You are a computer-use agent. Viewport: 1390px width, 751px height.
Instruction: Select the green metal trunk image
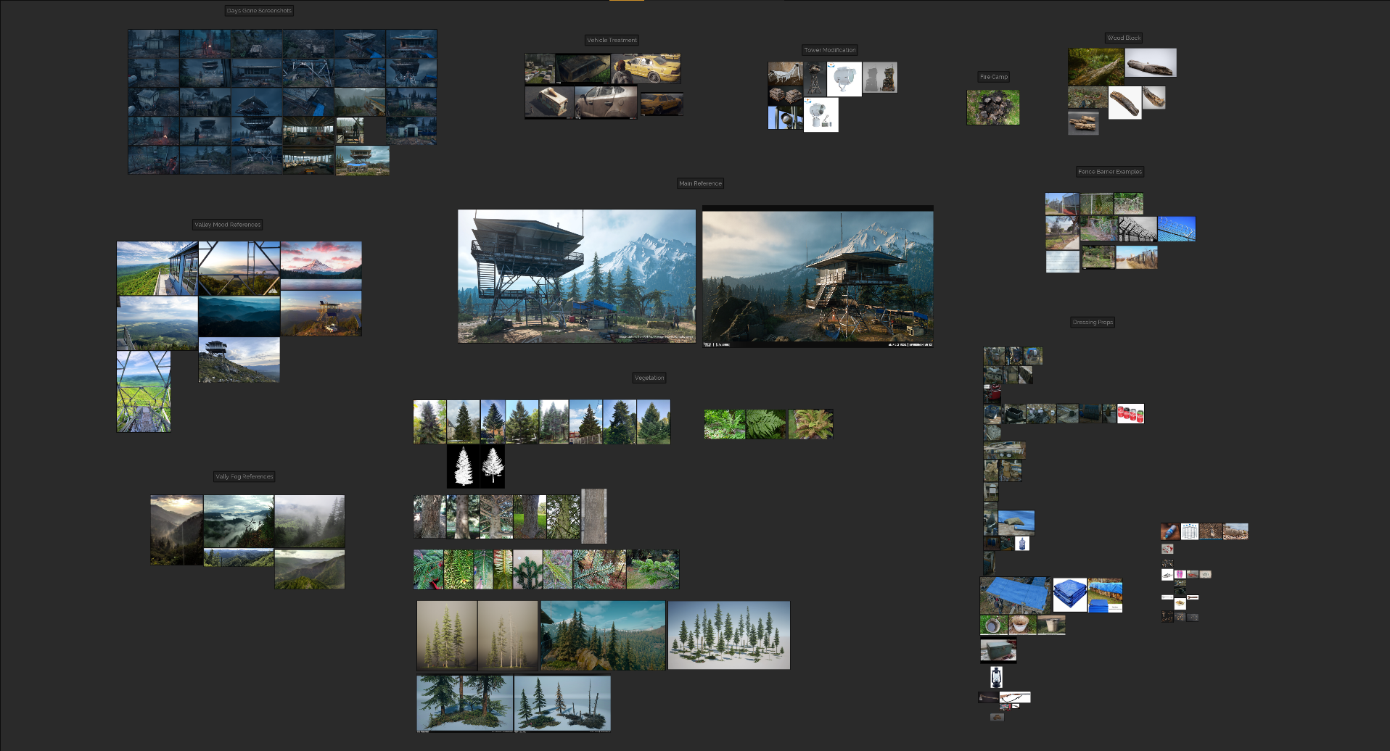(998, 650)
